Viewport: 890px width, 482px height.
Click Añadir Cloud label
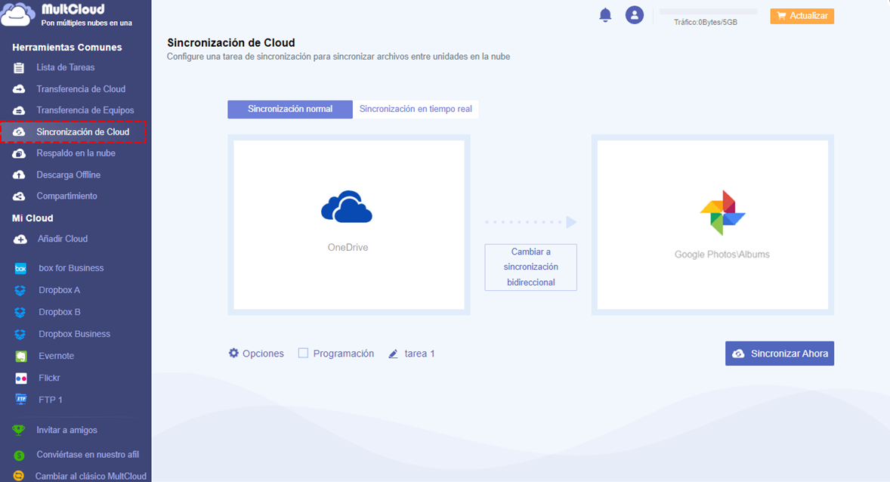[63, 239]
